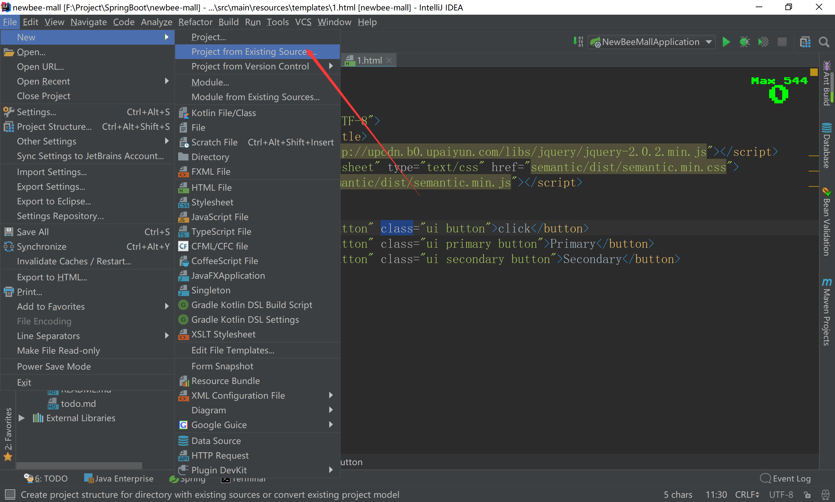835x502 pixels.
Task: Choose HTML File from New menu
Action: pyautogui.click(x=211, y=187)
